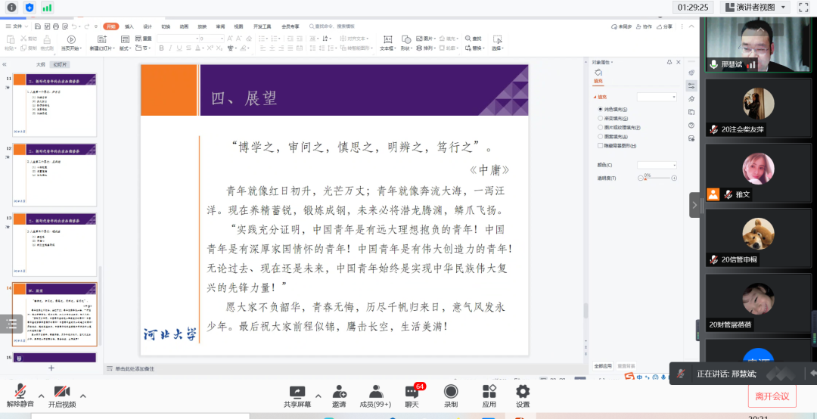
Task: Expand the speaker view (演讲者视图) dropdown
Action: 782,7
